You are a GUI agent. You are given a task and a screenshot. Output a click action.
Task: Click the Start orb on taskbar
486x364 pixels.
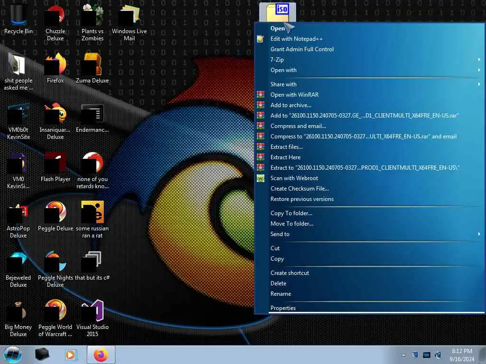point(13,355)
